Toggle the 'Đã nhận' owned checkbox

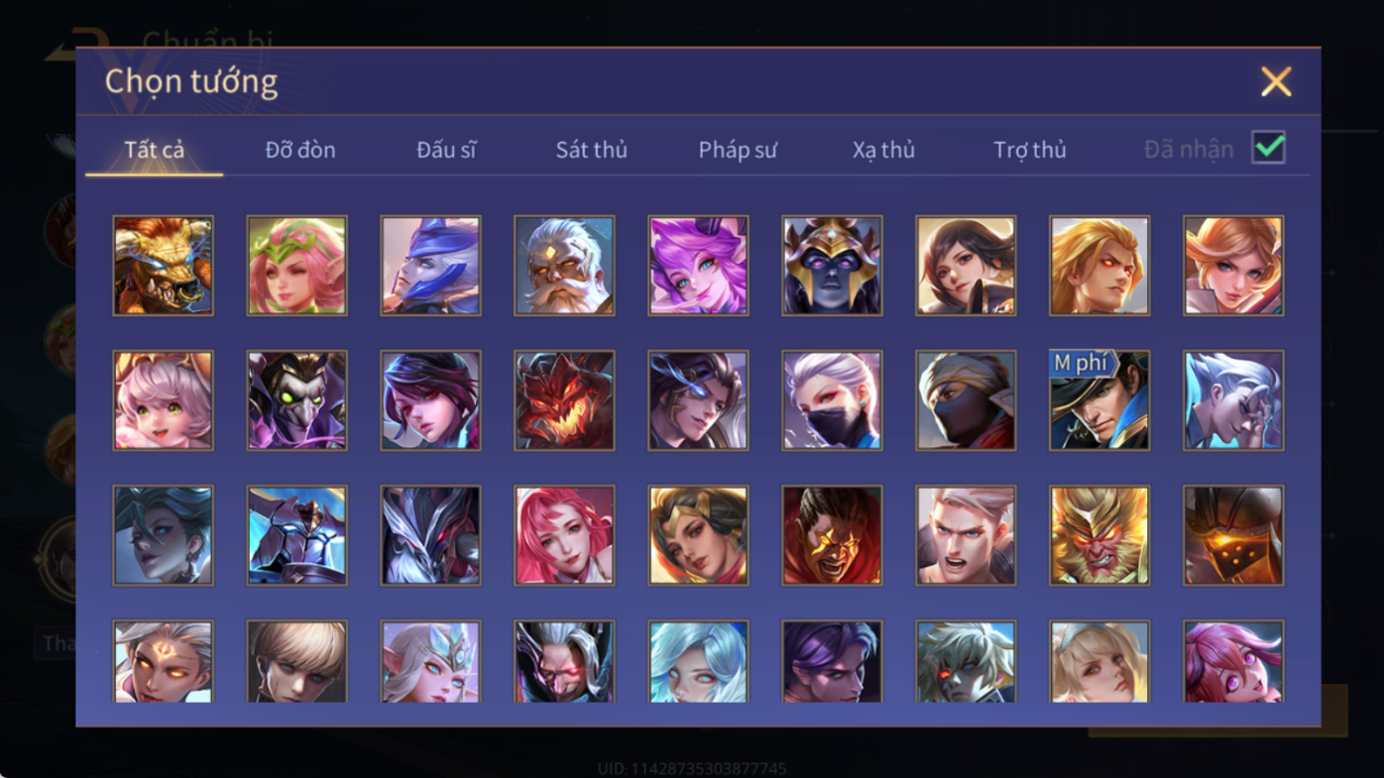[1268, 148]
